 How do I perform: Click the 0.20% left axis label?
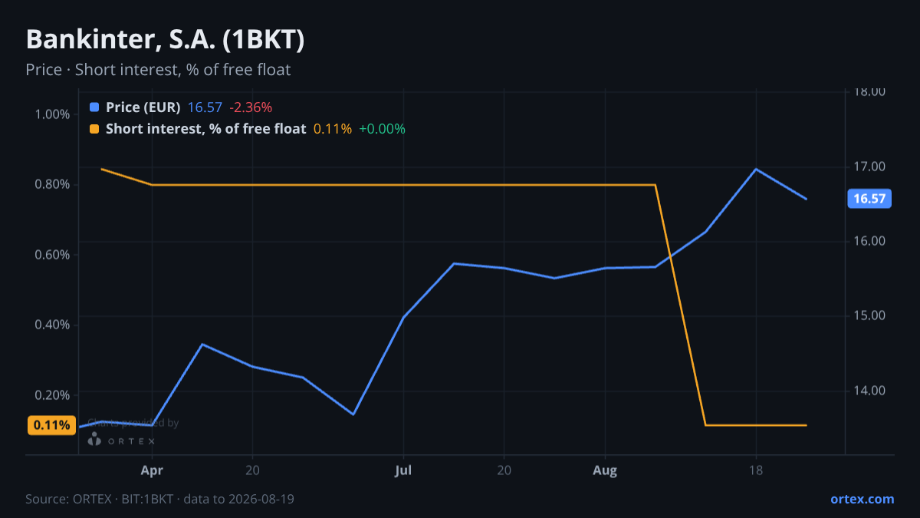[x=52, y=394]
